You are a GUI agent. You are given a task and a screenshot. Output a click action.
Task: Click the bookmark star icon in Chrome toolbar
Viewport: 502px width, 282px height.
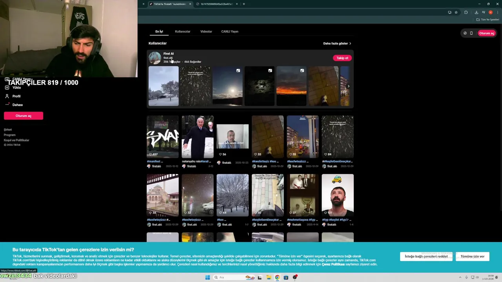(x=456, y=12)
